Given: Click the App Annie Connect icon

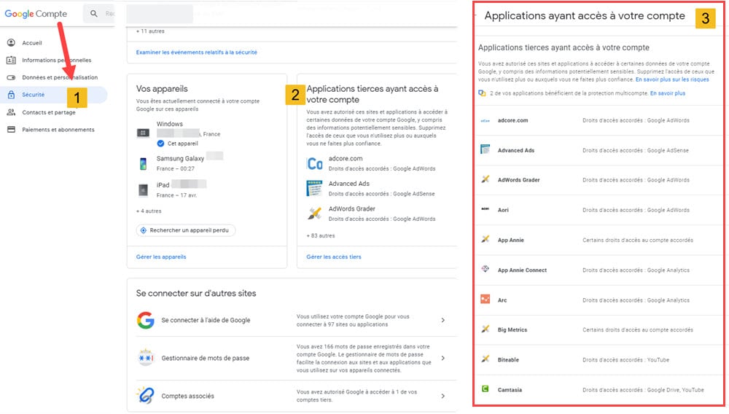Looking at the screenshot, I should click(485, 269).
